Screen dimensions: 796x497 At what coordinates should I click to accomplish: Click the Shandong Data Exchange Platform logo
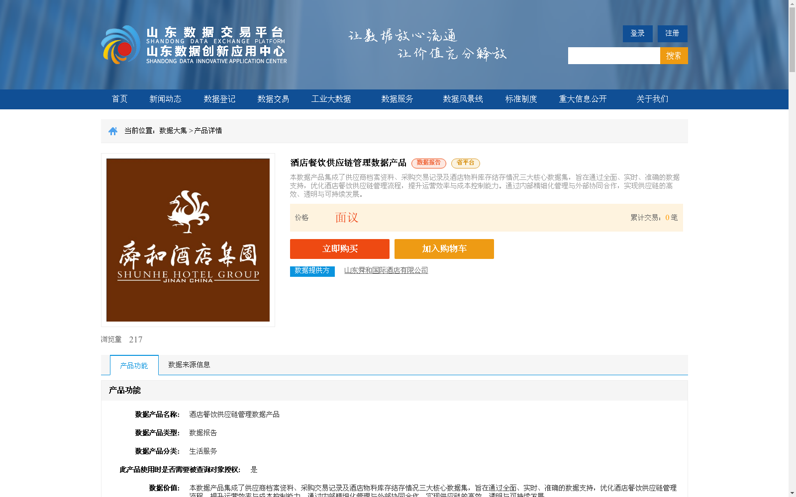tap(194, 45)
